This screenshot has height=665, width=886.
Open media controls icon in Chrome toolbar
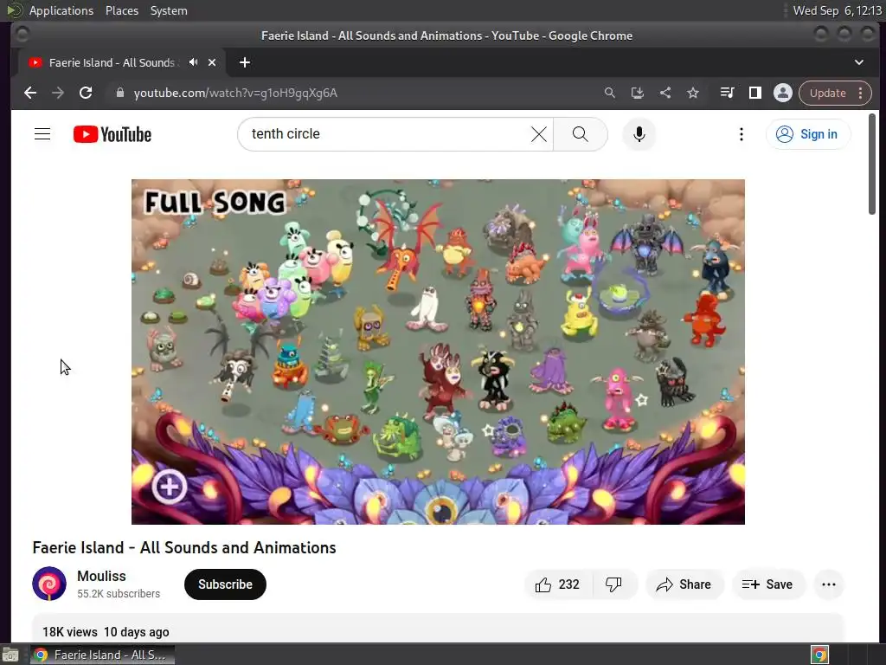[727, 93]
